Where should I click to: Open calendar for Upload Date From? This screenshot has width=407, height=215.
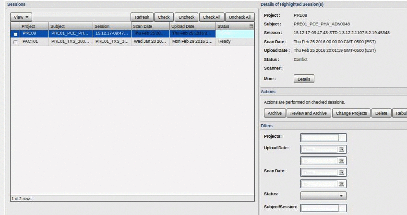coord(342,149)
